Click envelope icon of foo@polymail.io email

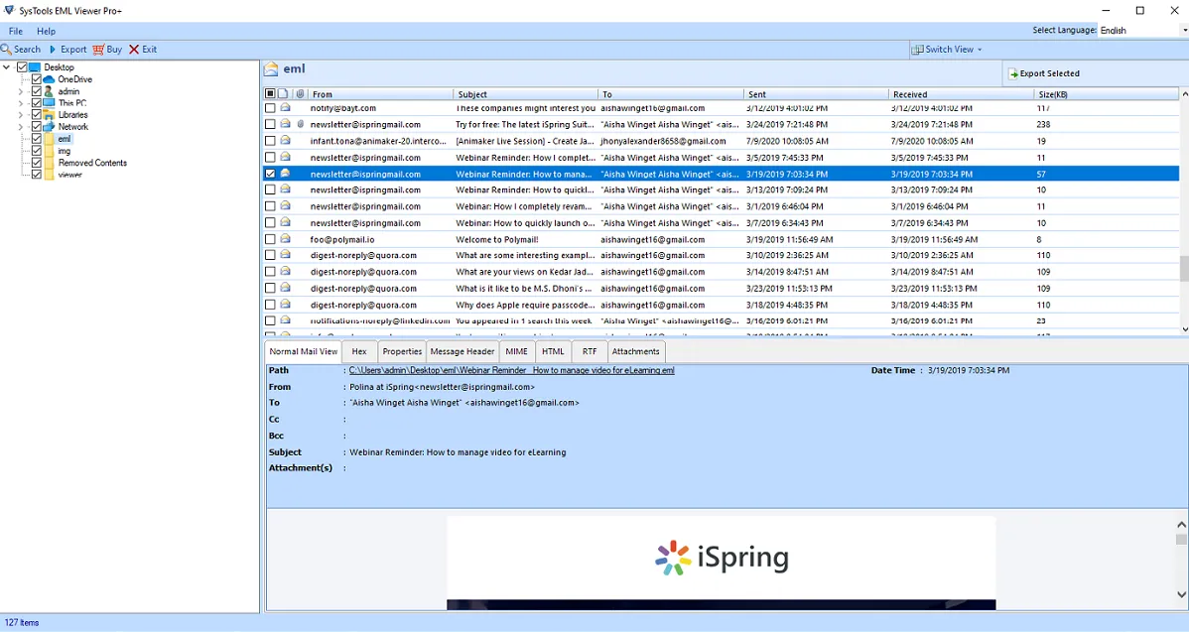[x=285, y=239]
